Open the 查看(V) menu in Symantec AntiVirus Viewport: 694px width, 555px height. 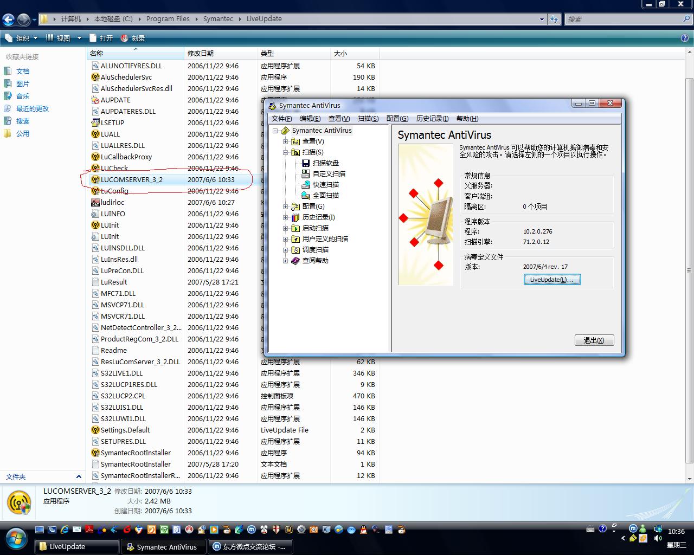pos(339,119)
